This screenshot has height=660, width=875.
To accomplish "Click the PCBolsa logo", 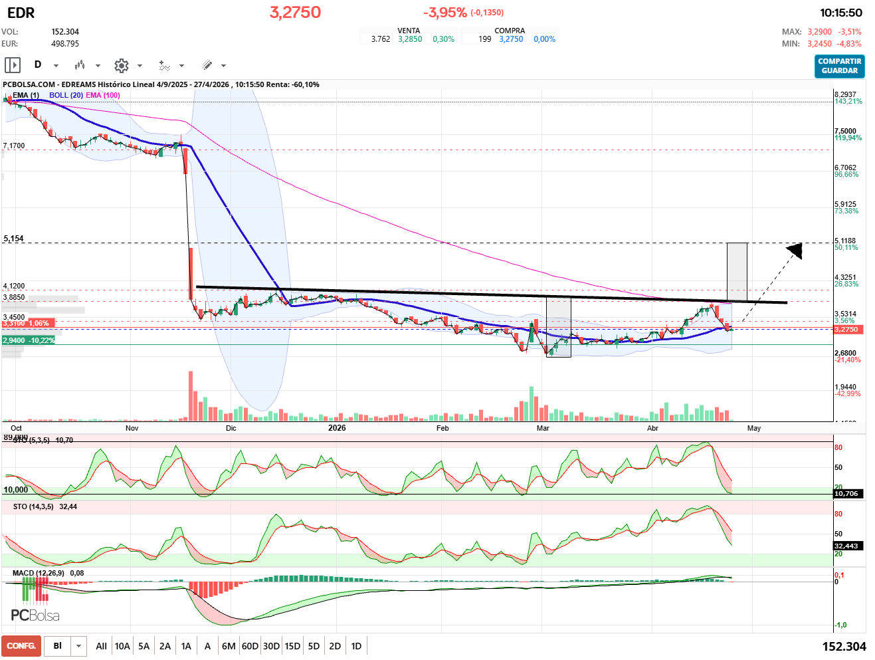I will coord(35,615).
